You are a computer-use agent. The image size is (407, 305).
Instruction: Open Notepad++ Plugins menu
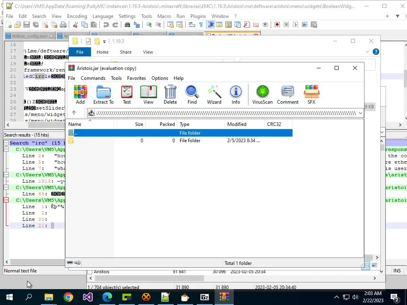[x=198, y=16]
